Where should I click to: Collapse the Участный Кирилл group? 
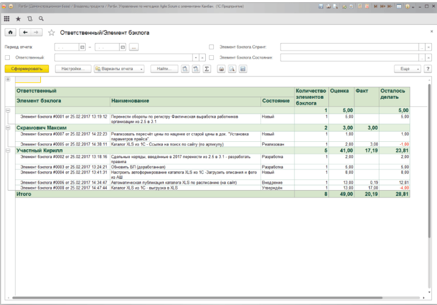(7, 150)
